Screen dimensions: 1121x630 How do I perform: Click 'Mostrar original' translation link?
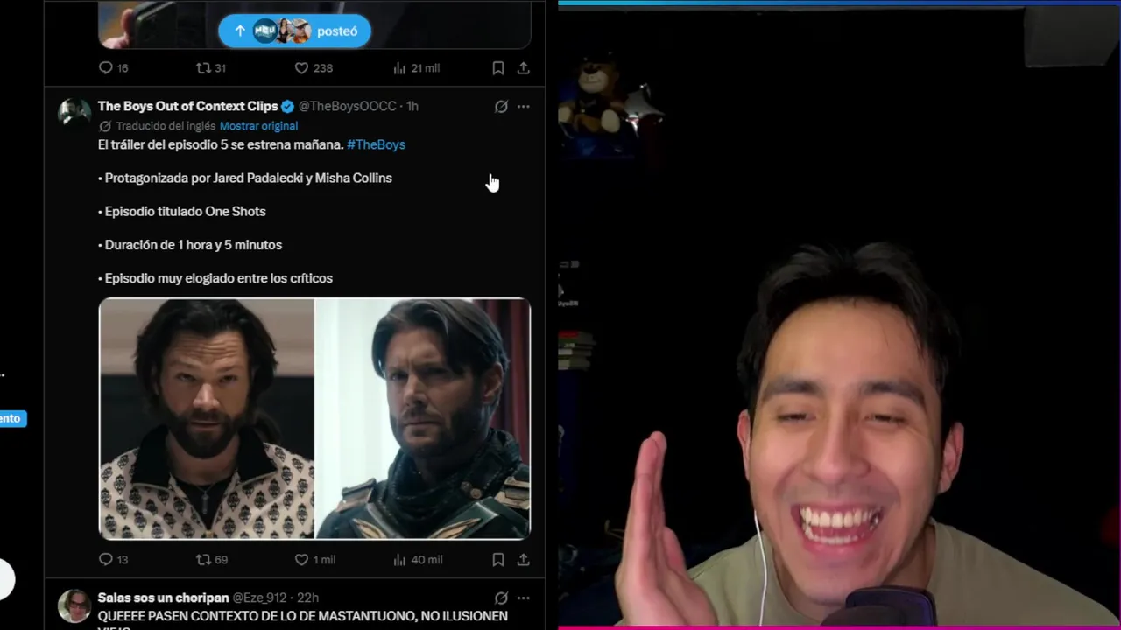(x=258, y=126)
